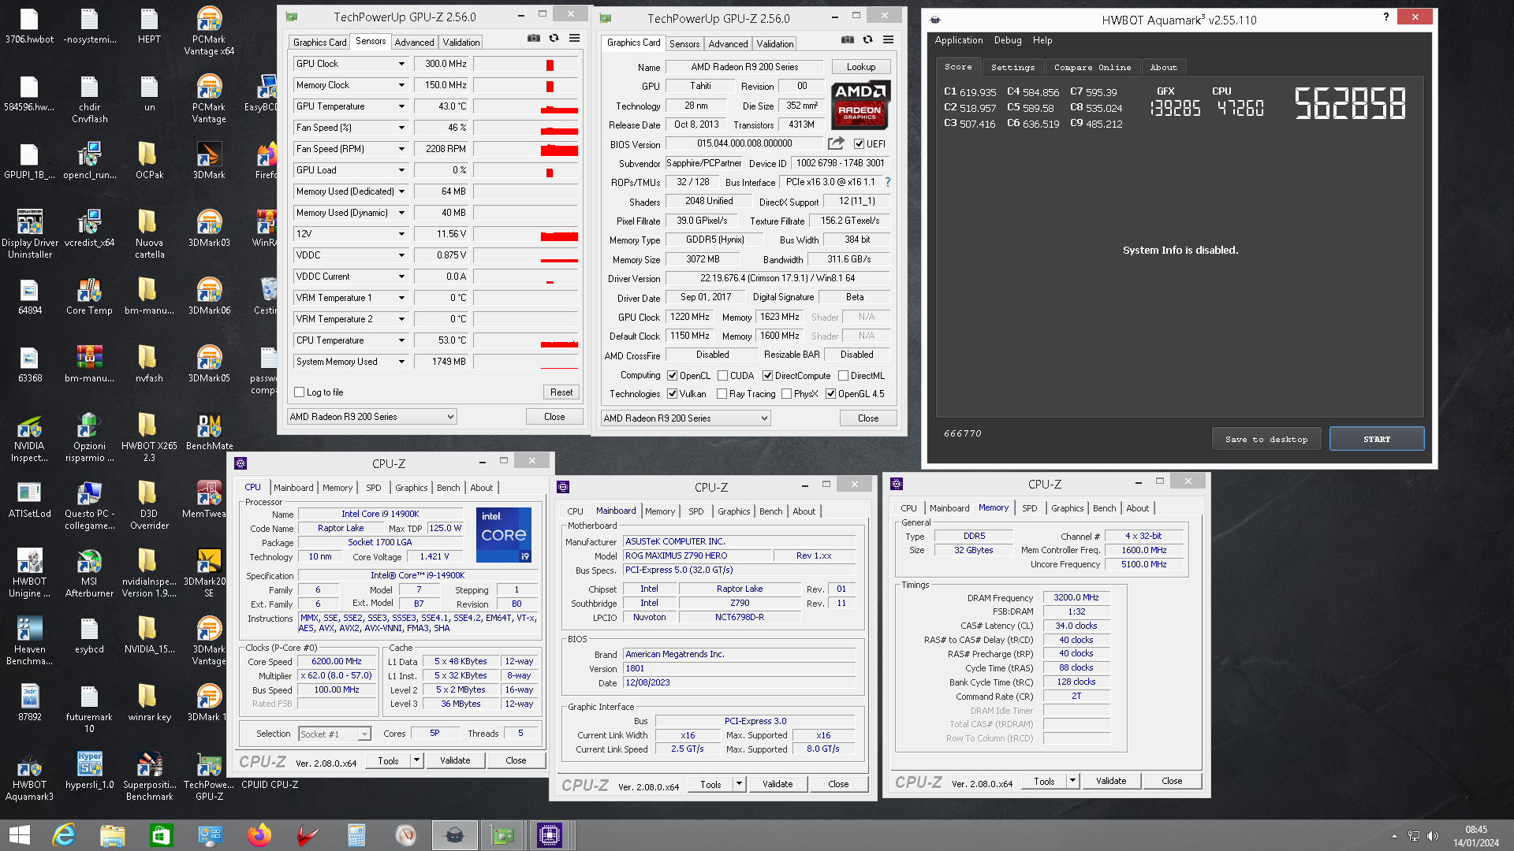Click the Reset button in GPU-Z Sensors
The image size is (1514, 851).
tap(561, 392)
